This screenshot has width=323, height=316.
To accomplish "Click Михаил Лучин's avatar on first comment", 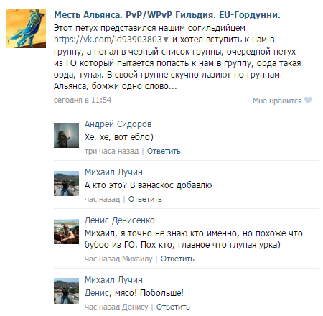I will coord(66,183).
